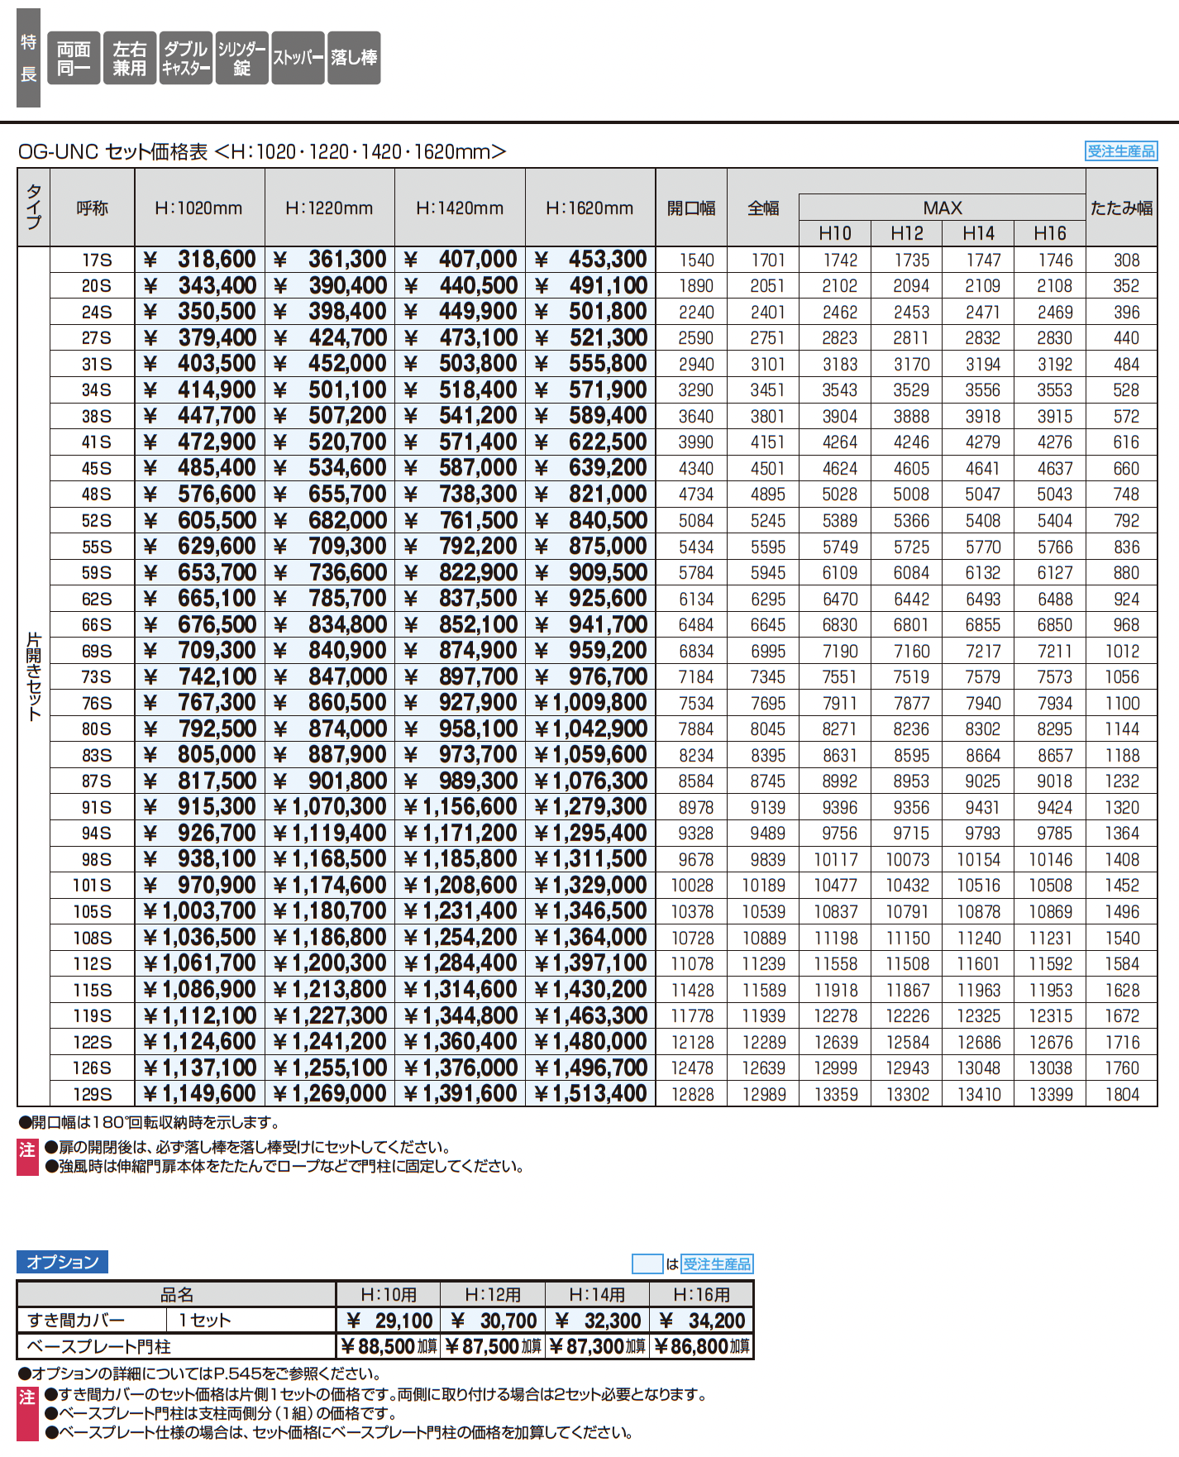Click the 全幅 column header
The image size is (1179, 1457).
coord(763,208)
